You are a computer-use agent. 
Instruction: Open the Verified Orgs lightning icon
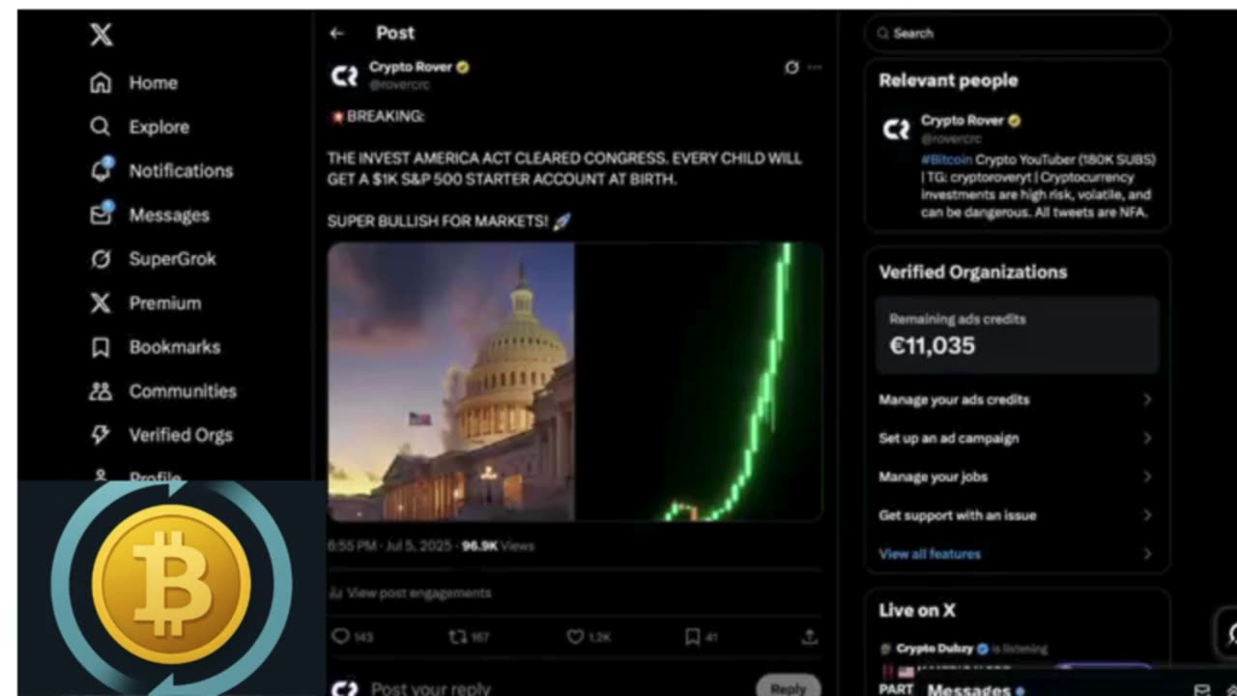tap(101, 435)
